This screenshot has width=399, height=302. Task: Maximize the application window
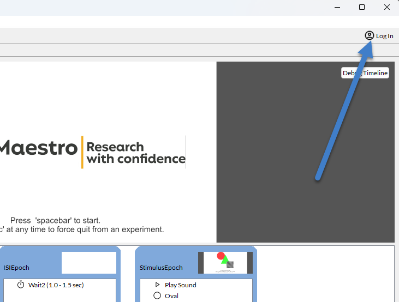pos(361,7)
